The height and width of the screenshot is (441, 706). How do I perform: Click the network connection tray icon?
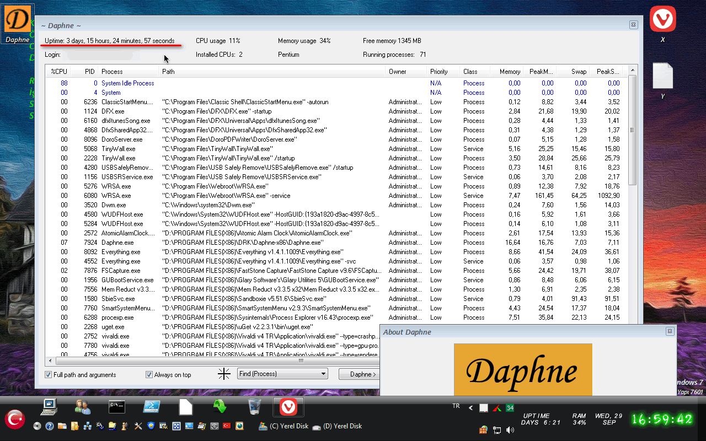click(x=497, y=430)
